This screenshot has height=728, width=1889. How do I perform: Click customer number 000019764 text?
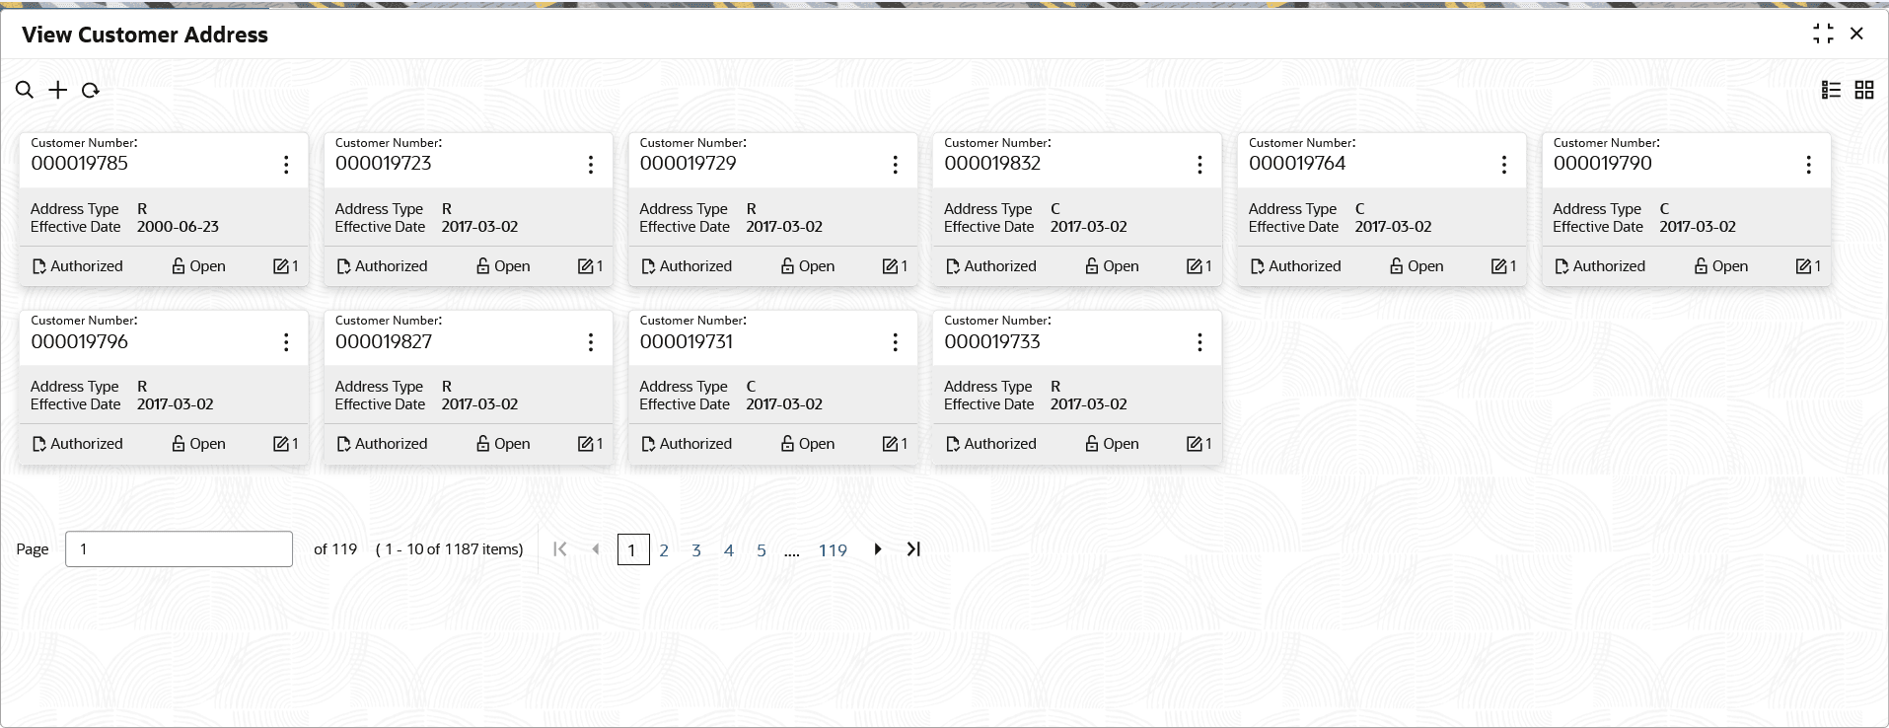(x=1297, y=164)
